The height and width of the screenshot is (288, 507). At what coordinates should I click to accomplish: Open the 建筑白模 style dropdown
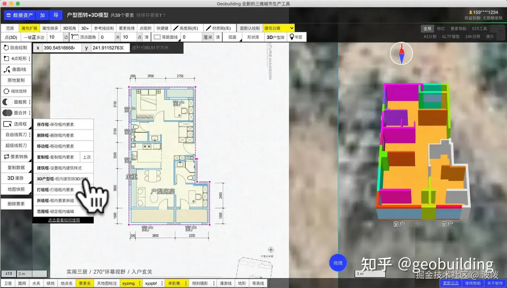278,28
